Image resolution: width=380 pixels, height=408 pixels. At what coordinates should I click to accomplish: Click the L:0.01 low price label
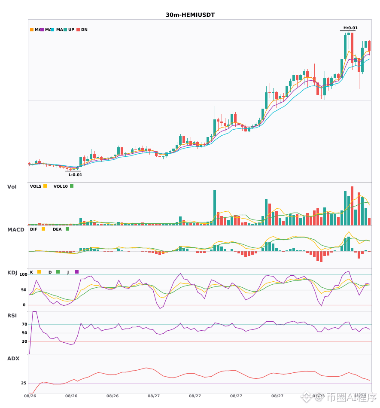pos(75,175)
